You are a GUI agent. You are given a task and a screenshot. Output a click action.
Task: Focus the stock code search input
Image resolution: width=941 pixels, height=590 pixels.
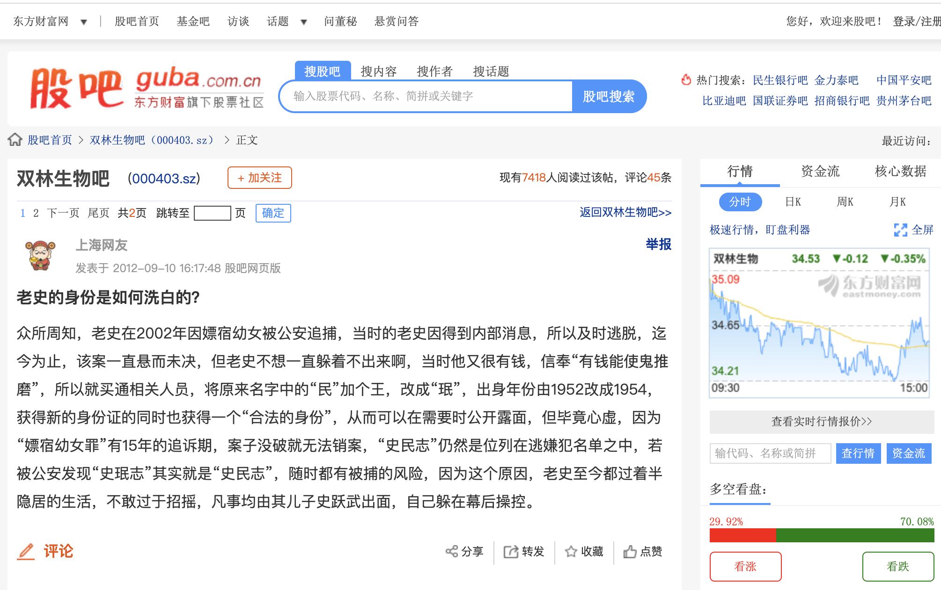coord(426,96)
